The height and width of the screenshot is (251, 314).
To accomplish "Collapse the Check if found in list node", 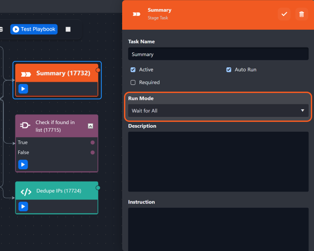I will (90, 126).
